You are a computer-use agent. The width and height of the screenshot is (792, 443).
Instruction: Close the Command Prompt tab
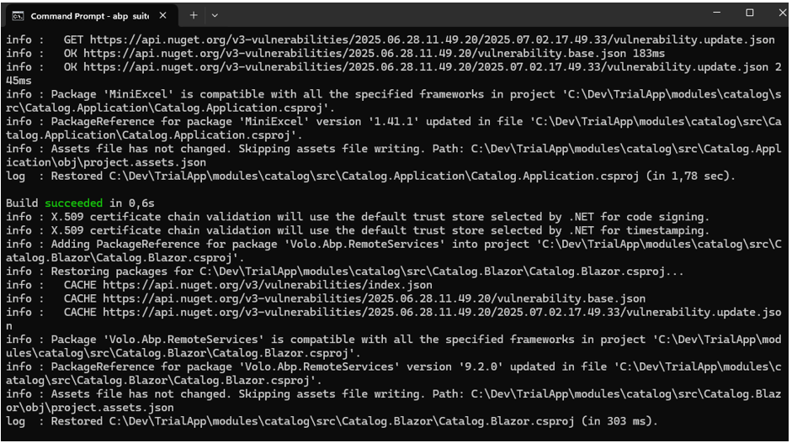(x=162, y=15)
